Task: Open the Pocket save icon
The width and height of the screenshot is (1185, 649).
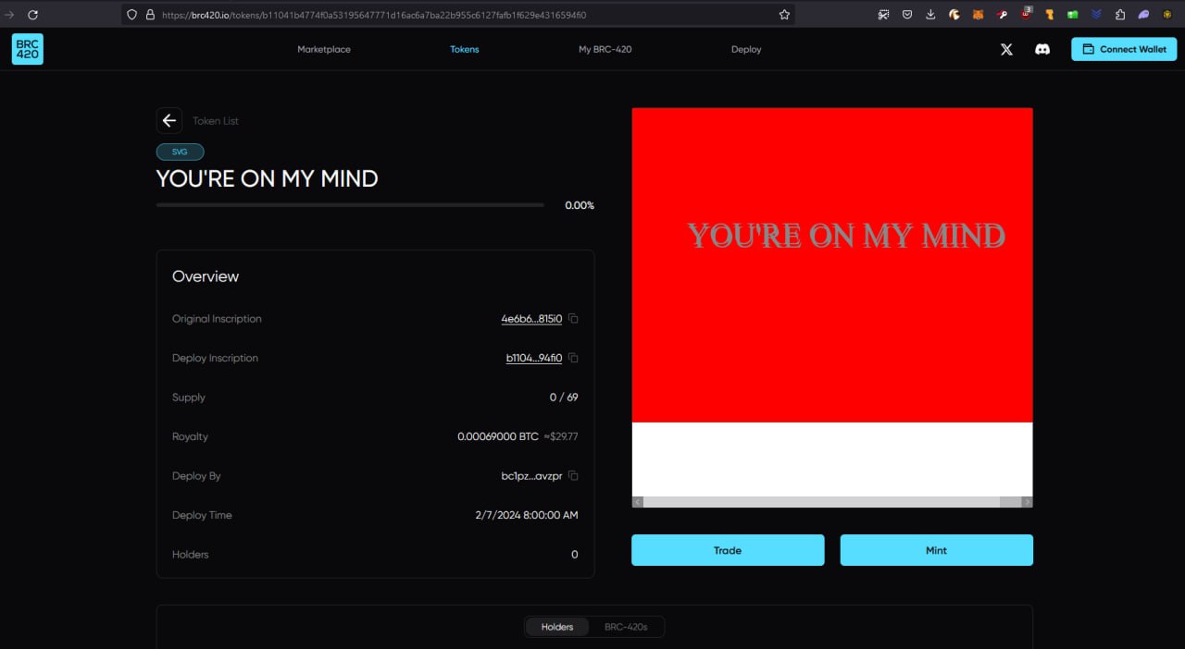Action: (x=906, y=15)
